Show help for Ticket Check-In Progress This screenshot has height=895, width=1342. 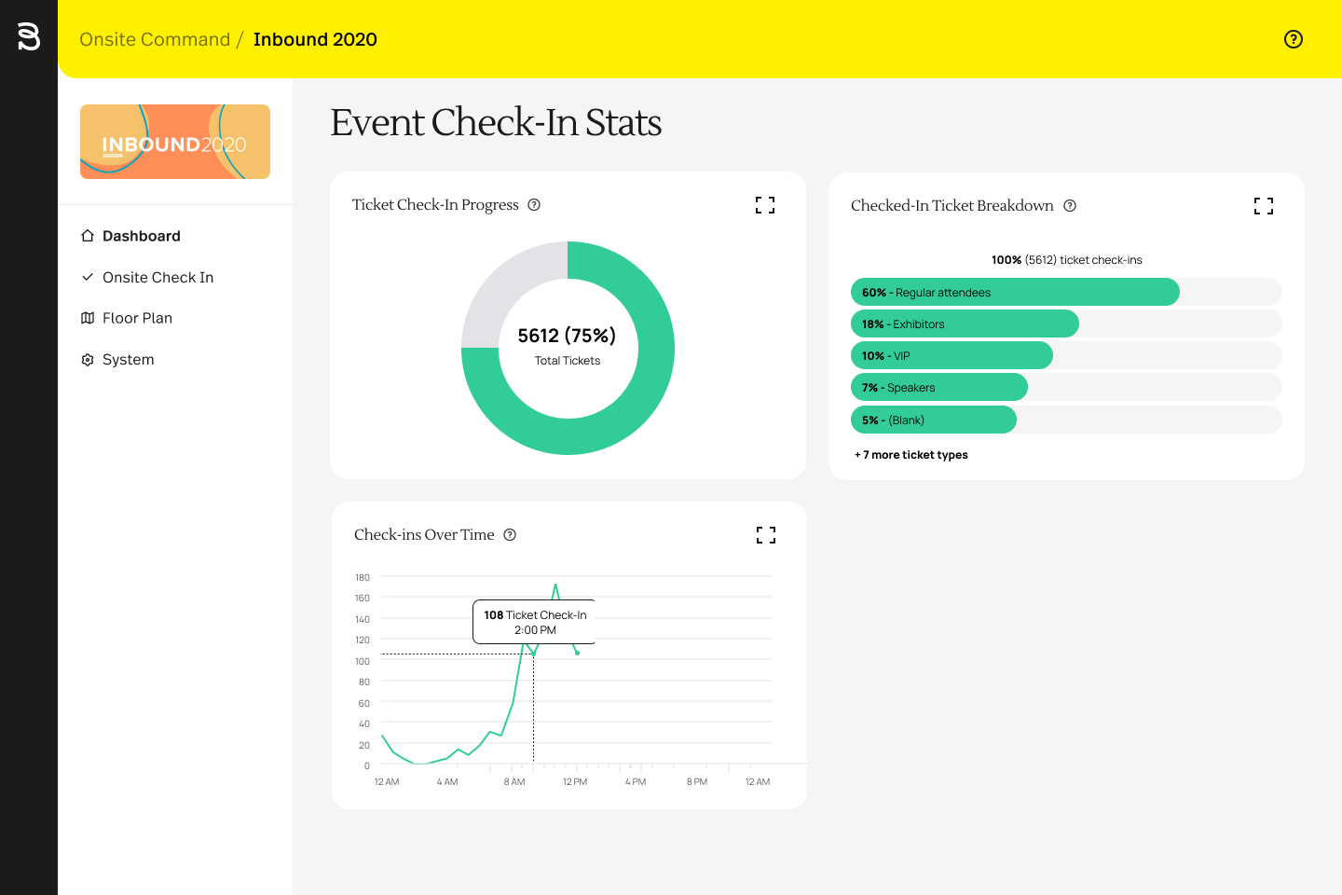point(534,205)
